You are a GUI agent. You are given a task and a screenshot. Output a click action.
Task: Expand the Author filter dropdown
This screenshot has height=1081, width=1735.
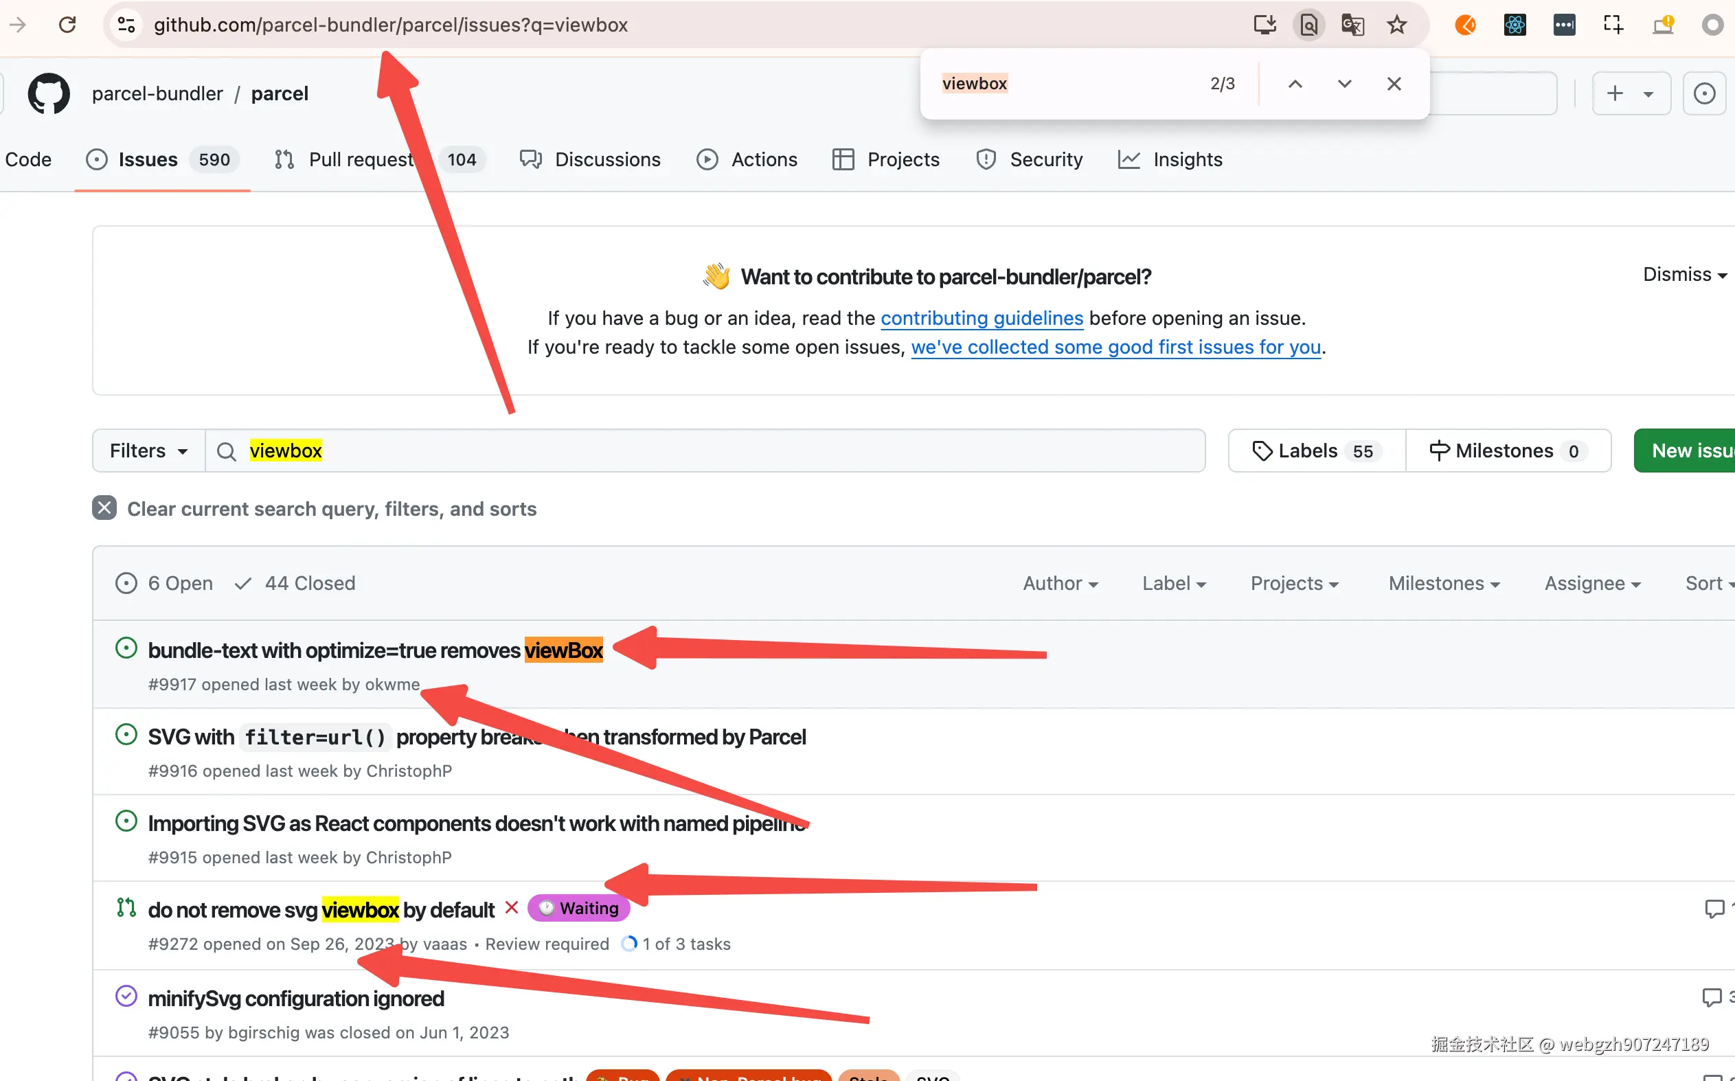tap(1060, 583)
